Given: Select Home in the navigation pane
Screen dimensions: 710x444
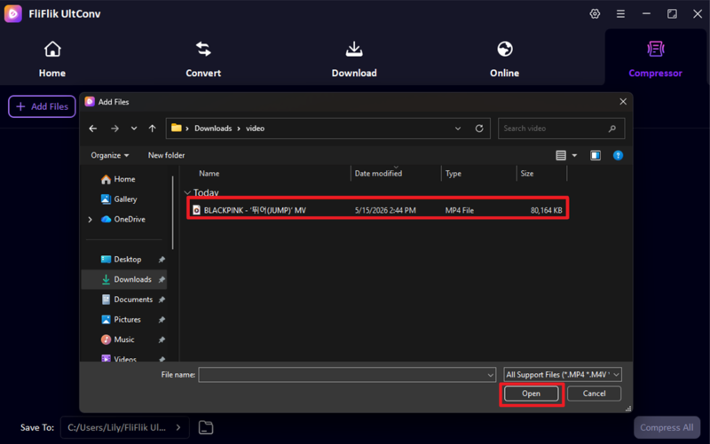Looking at the screenshot, I should coord(118,179).
